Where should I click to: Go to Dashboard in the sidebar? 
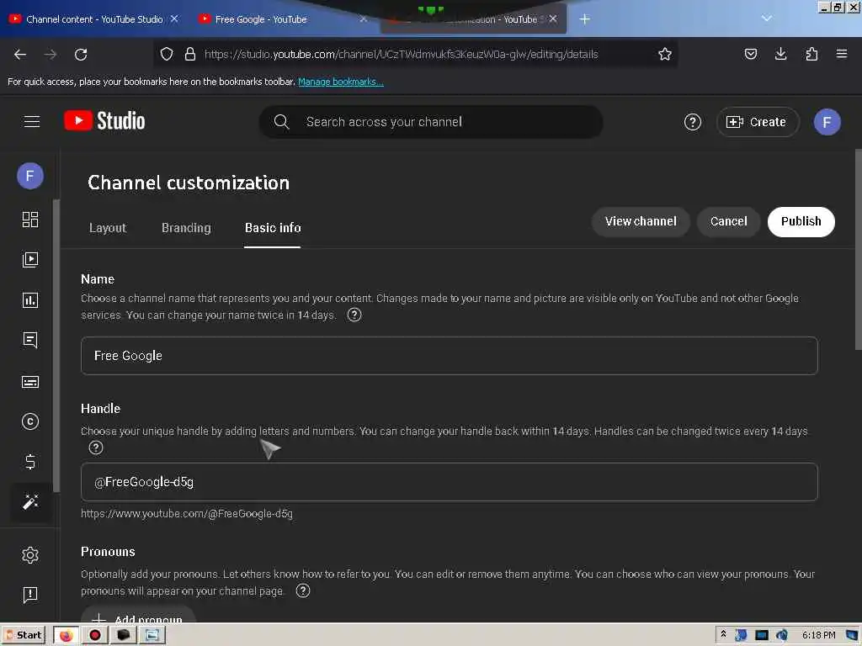pyautogui.click(x=29, y=220)
